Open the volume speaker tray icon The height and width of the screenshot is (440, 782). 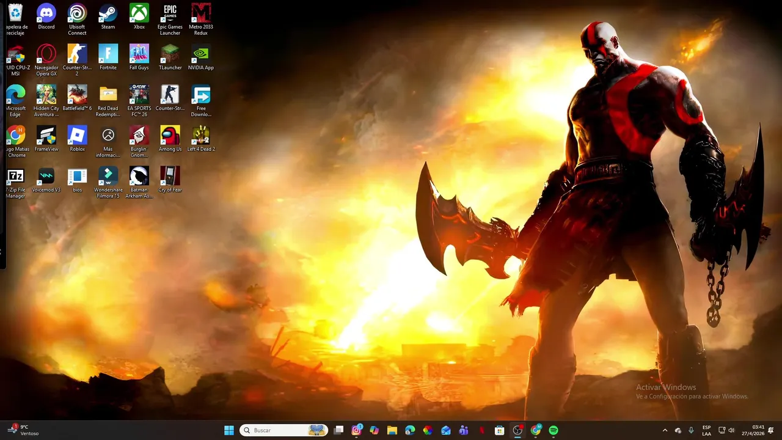pos(732,430)
